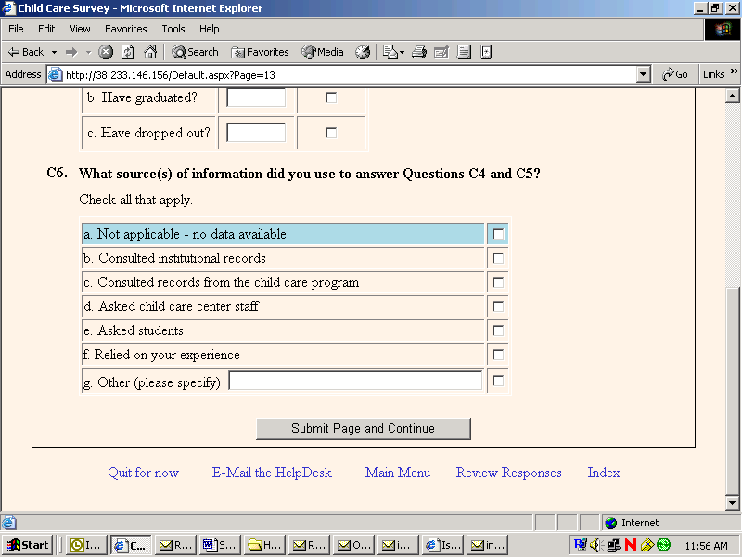Click the Back arrow toolbar button
The image size is (742, 557).
(26, 52)
